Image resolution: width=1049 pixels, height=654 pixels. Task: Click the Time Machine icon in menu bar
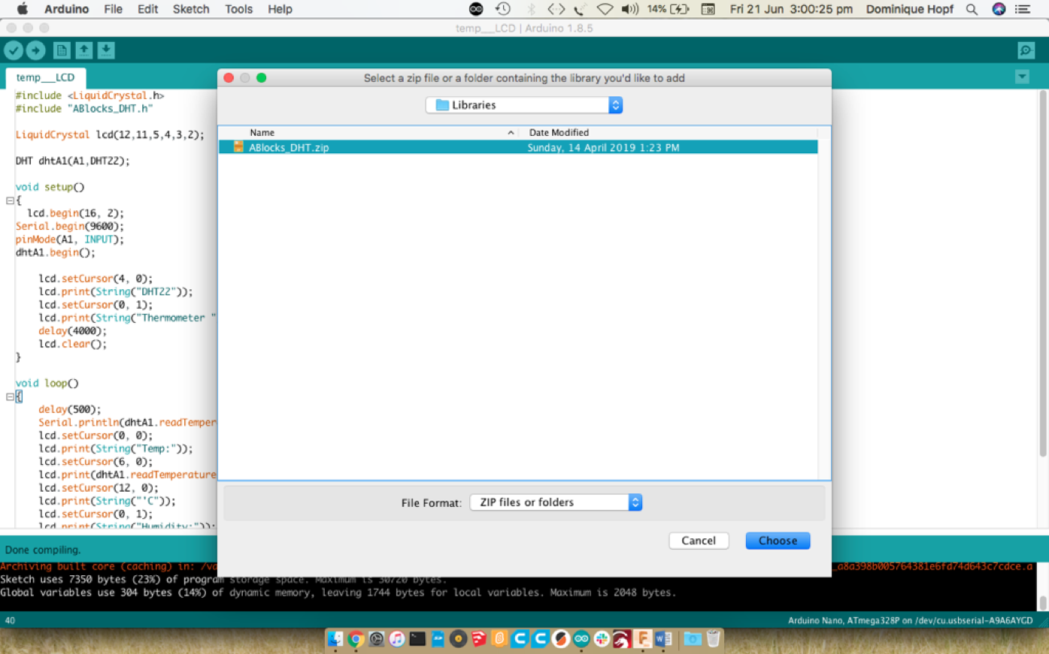(503, 9)
